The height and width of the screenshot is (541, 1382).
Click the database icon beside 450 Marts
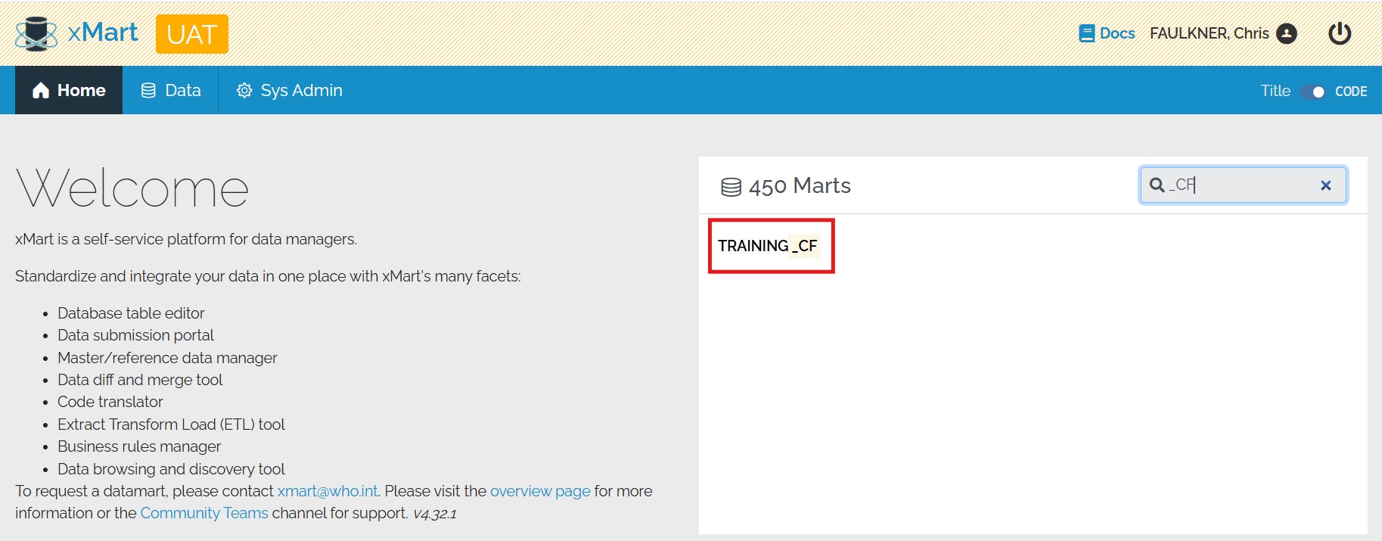click(x=731, y=187)
